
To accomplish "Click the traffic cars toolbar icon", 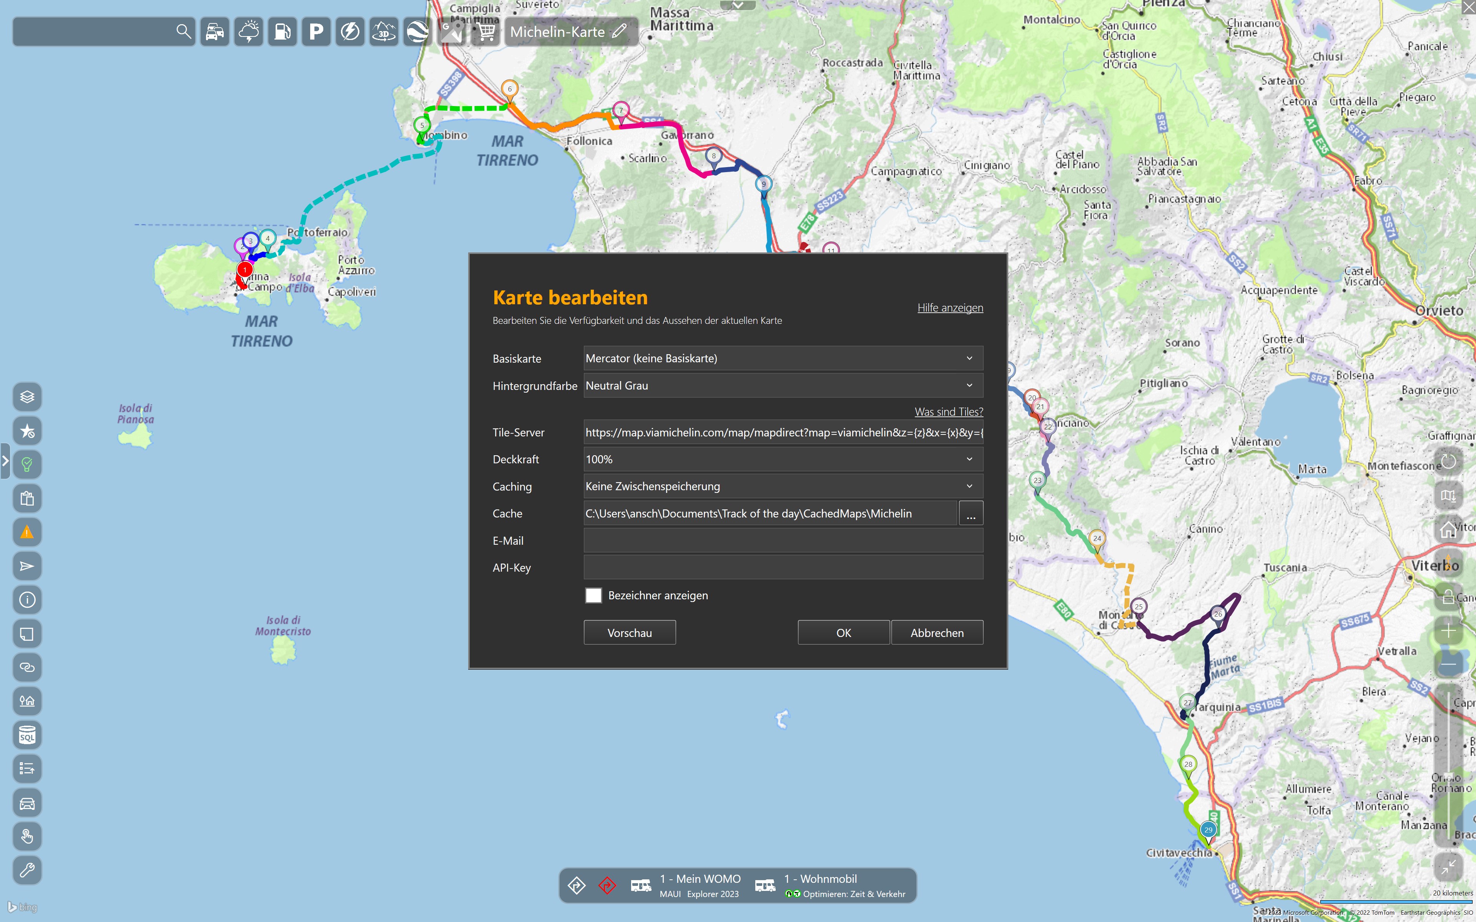I will coord(215,32).
